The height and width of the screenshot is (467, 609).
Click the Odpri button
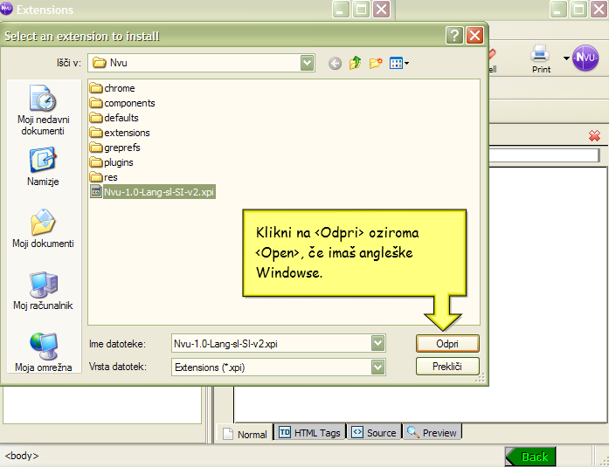point(446,344)
